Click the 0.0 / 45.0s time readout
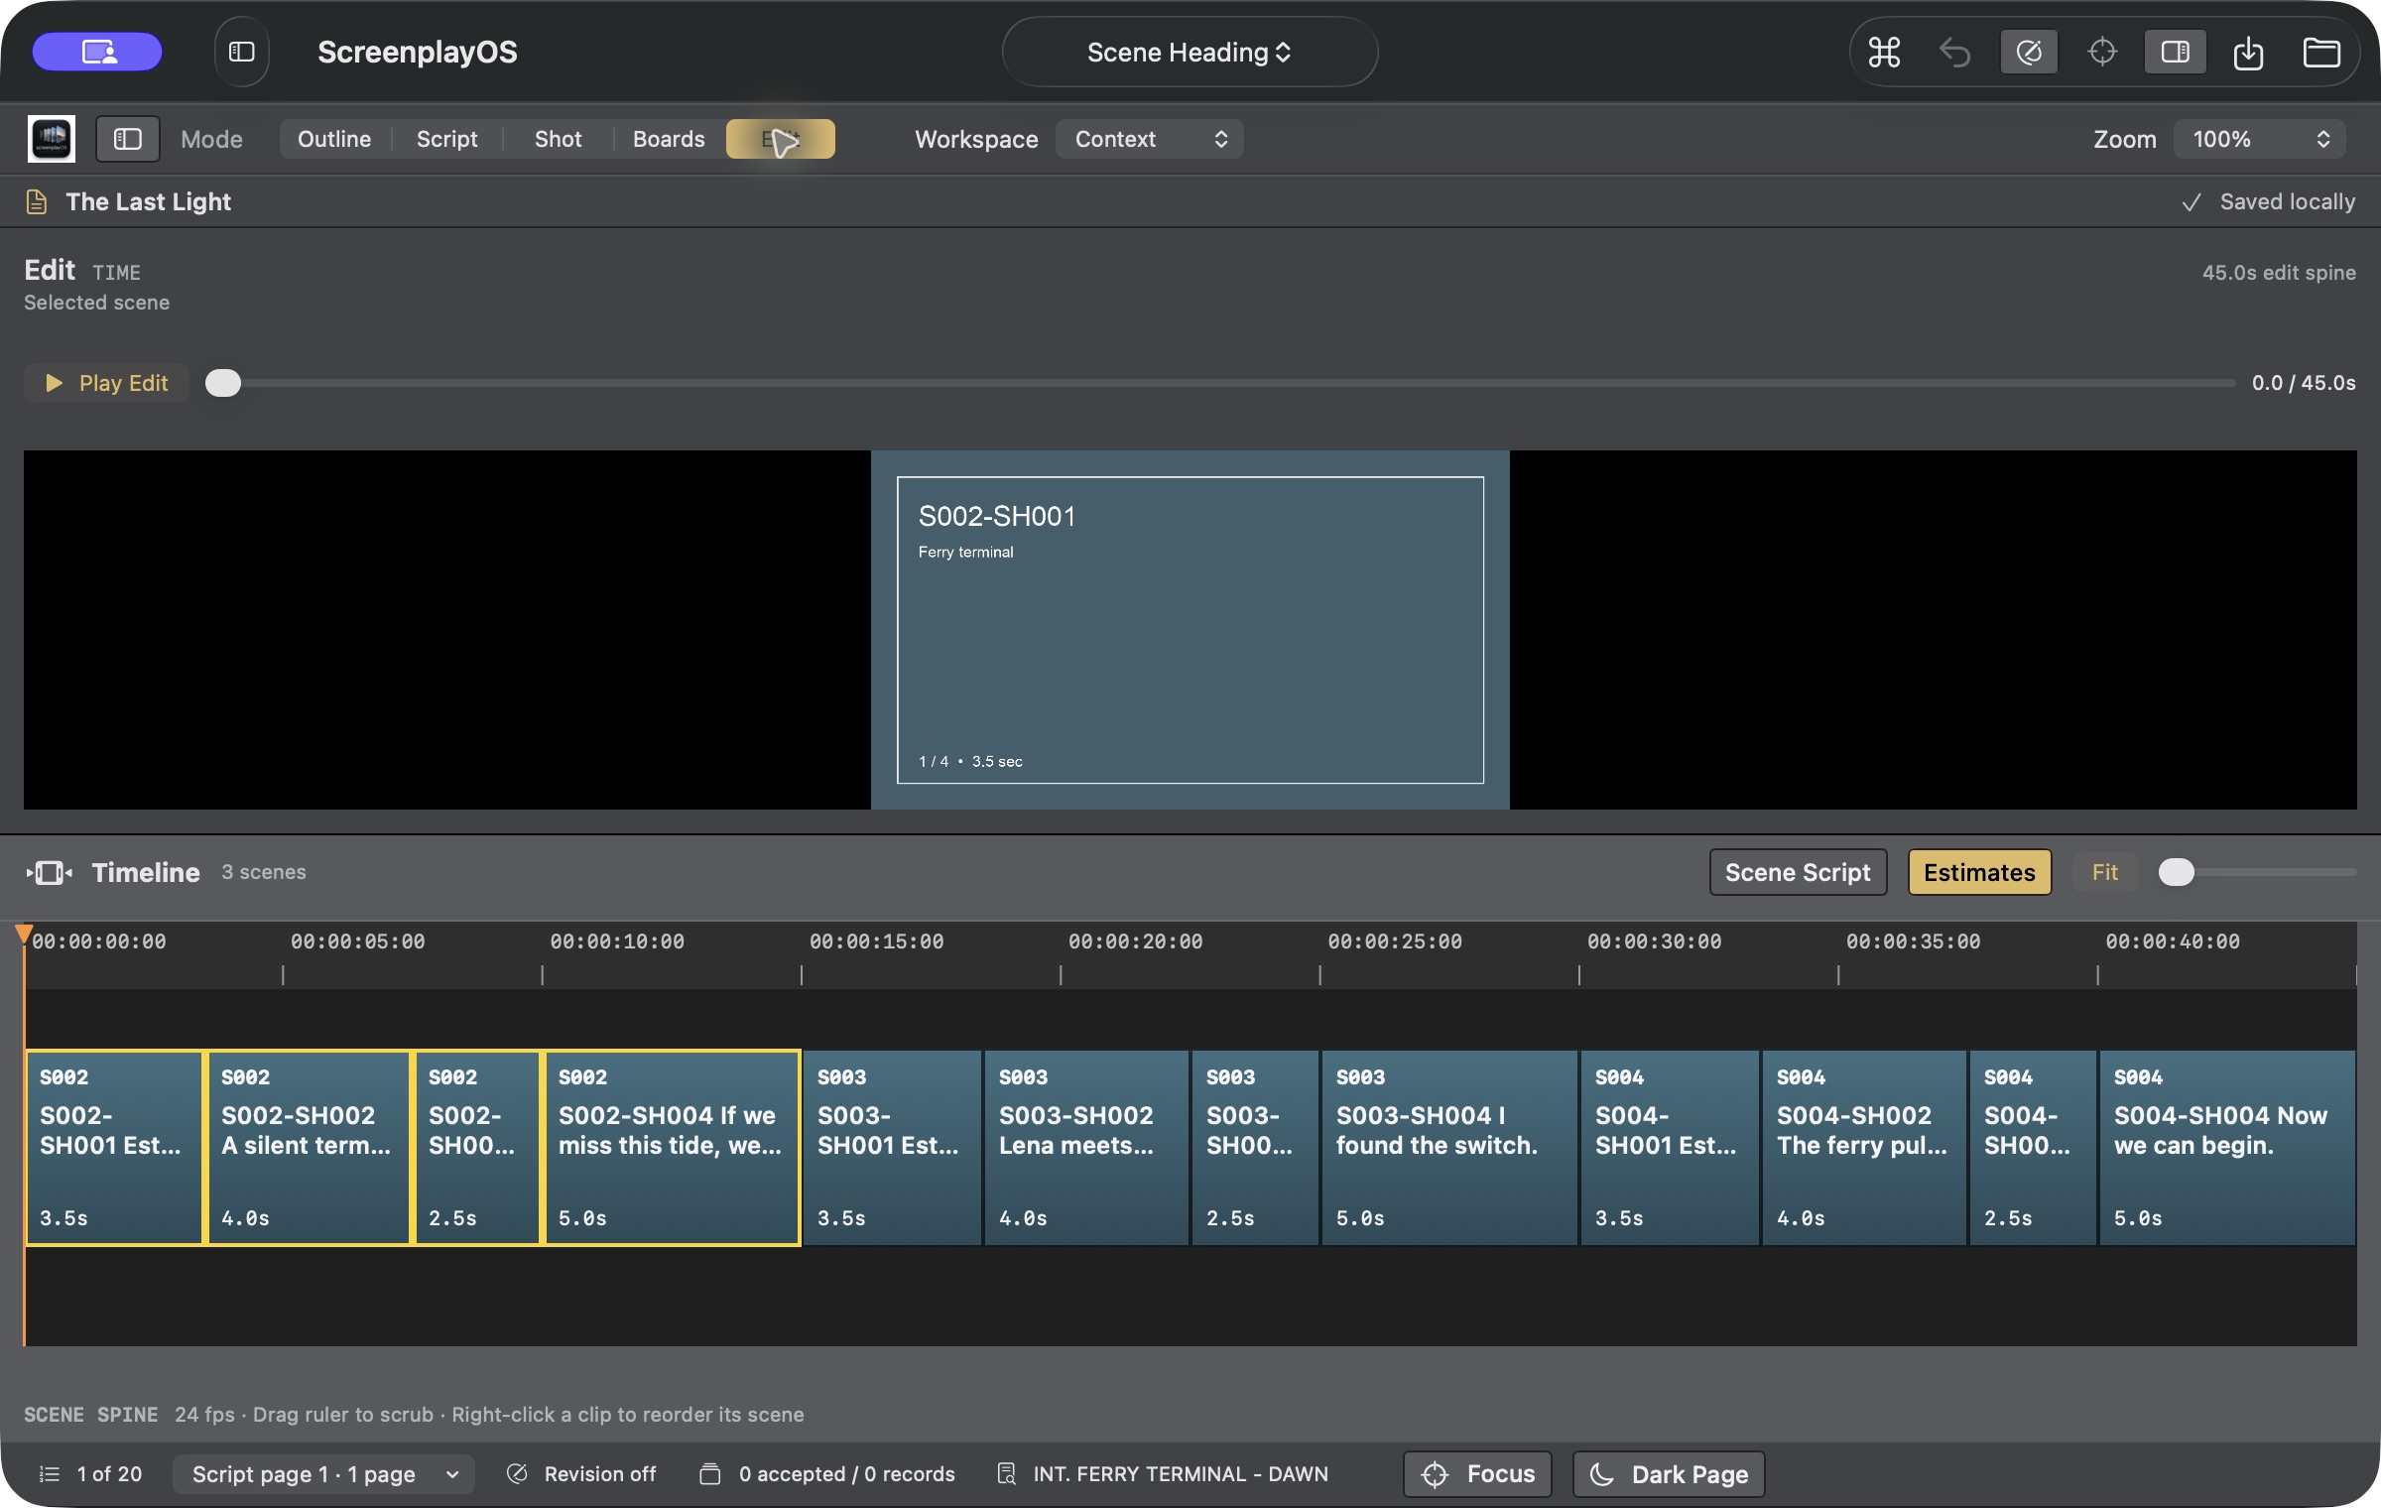 coord(2304,383)
